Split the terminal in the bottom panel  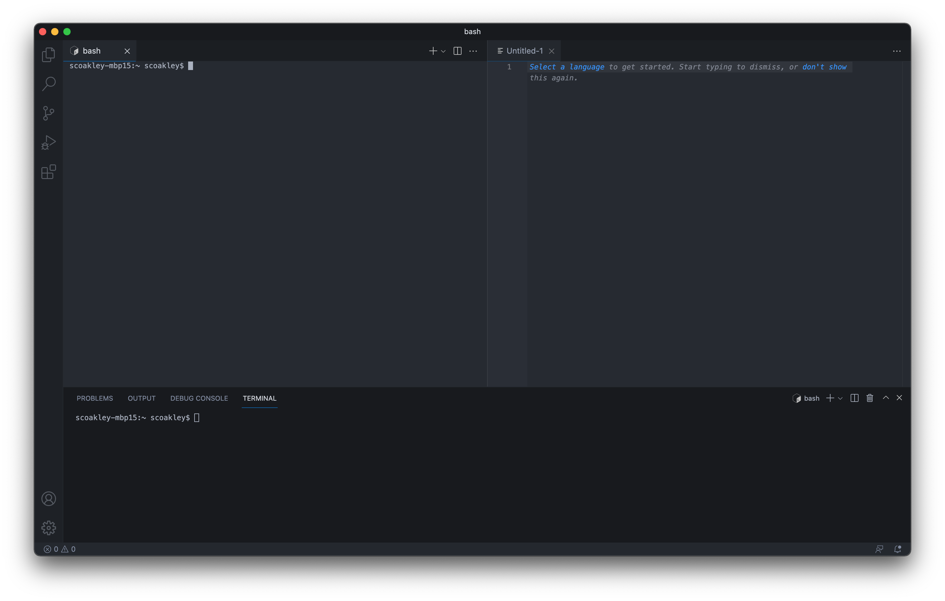pyautogui.click(x=854, y=398)
